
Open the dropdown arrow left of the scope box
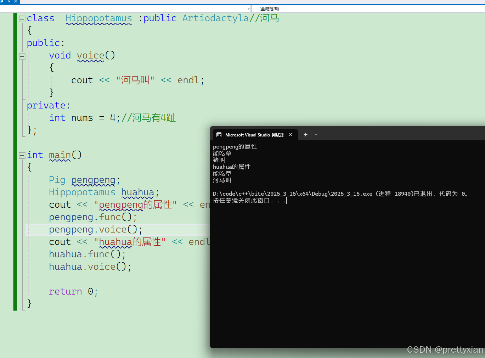(248, 9)
